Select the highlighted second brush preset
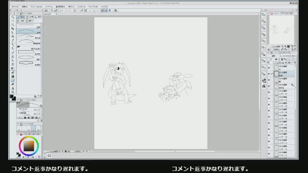The image size is (308, 173). coord(29,31)
